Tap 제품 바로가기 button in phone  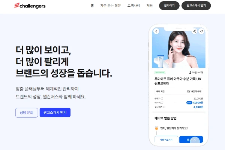pyautogui.click(x=166, y=140)
